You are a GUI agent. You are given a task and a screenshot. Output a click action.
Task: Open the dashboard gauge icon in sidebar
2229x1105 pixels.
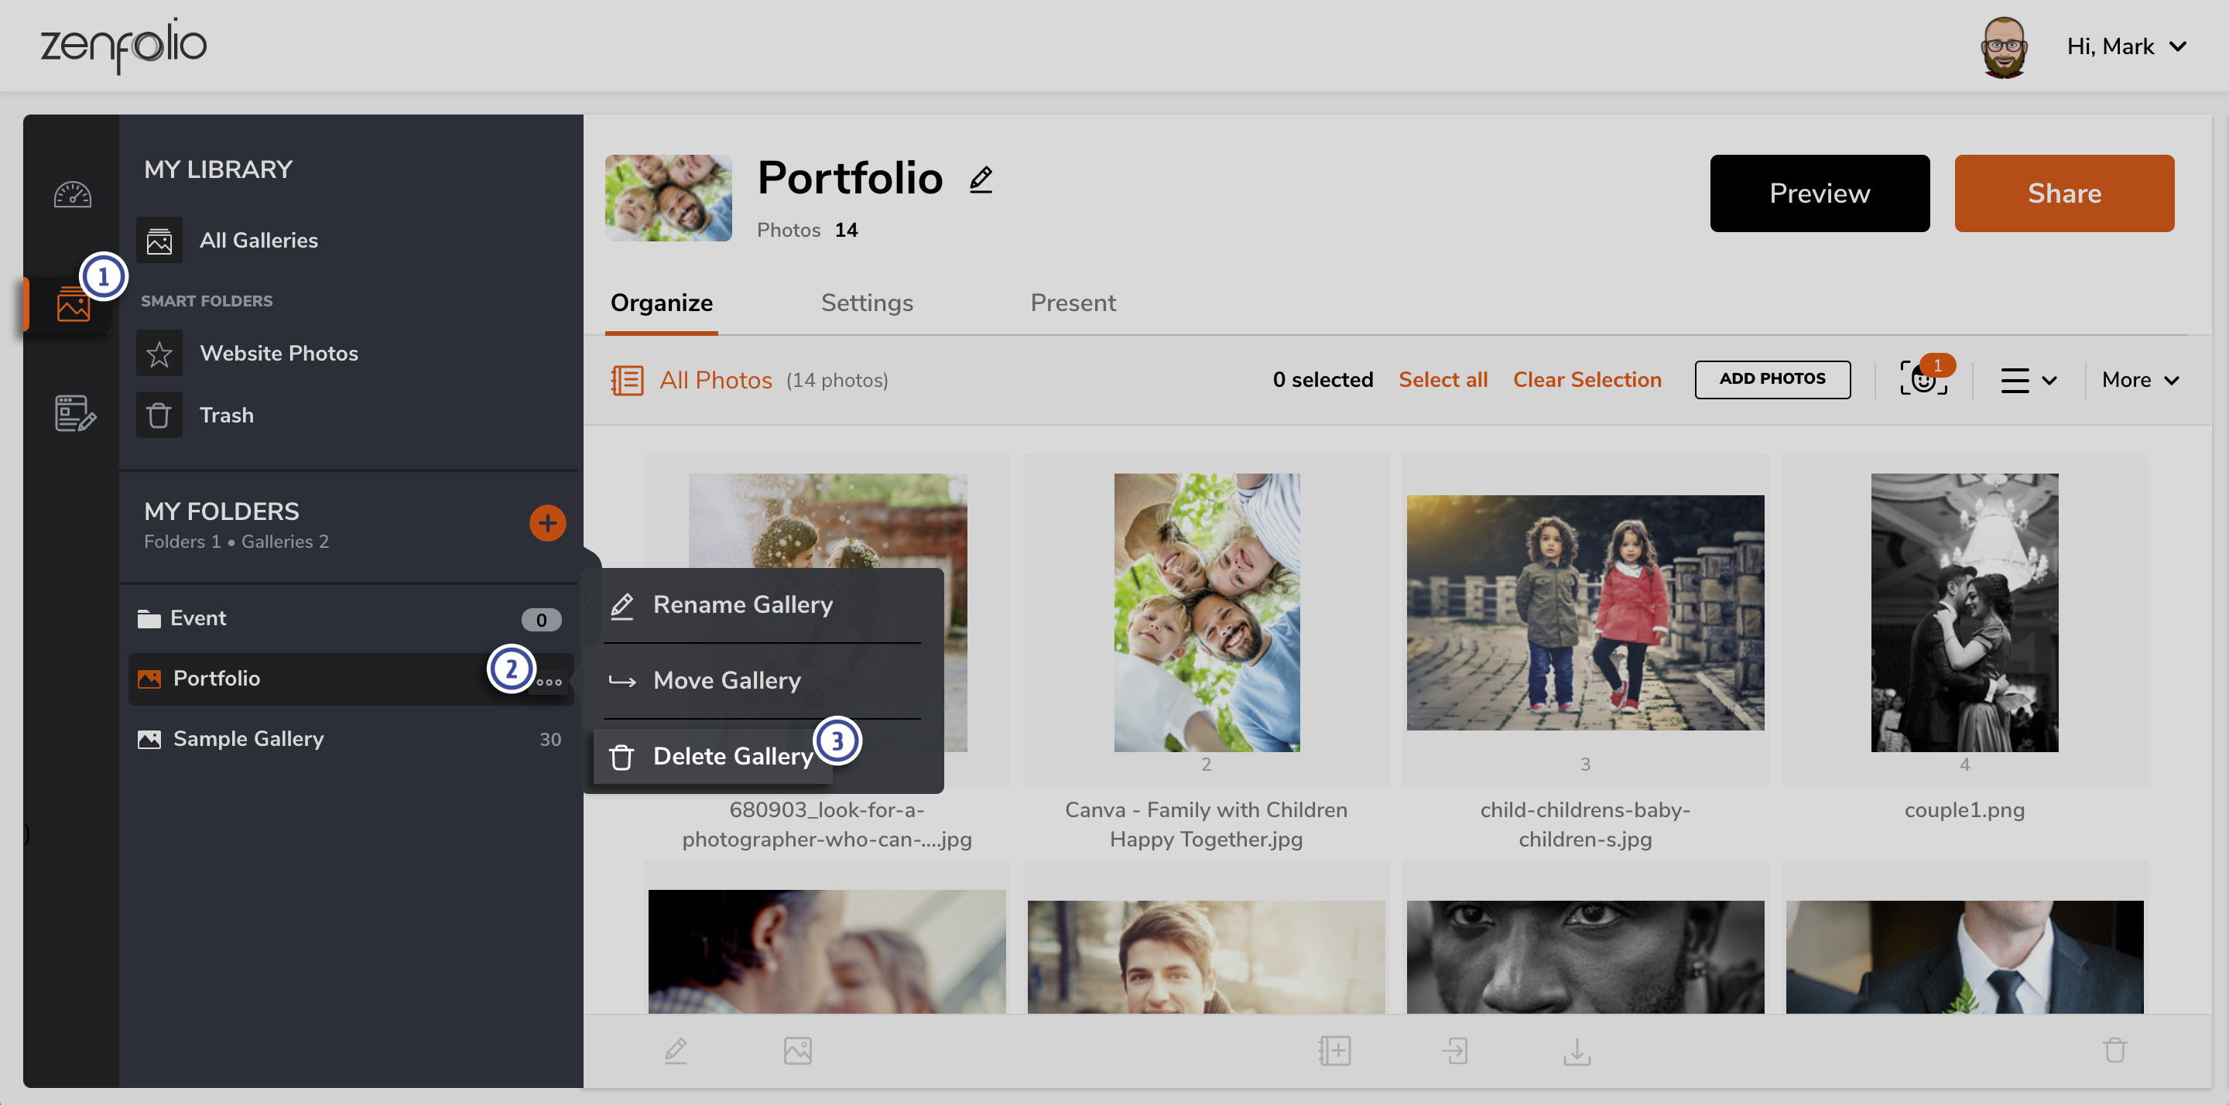(73, 195)
